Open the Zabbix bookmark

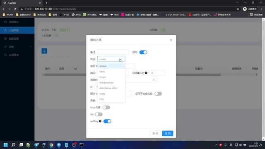coord(200,15)
